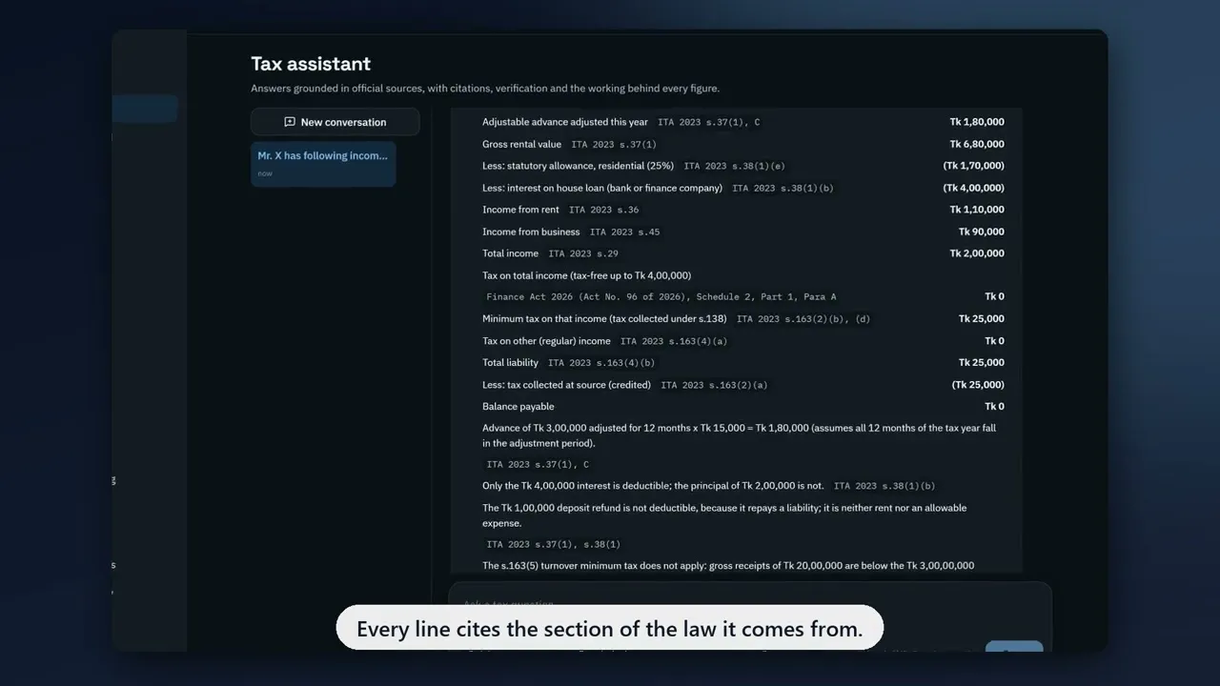The width and height of the screenshot is (1220, 686).
Task: Click the (Tk 1,70,000) deduction amount
Action: (x=974, y=166)
